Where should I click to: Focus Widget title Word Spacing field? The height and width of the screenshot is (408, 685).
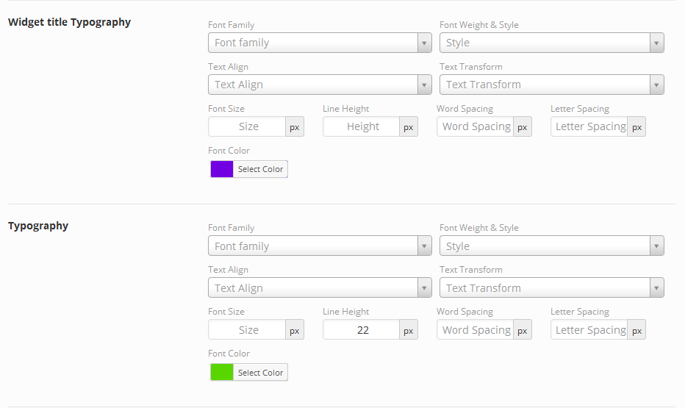pyautogui.click(x=476, y=126)
